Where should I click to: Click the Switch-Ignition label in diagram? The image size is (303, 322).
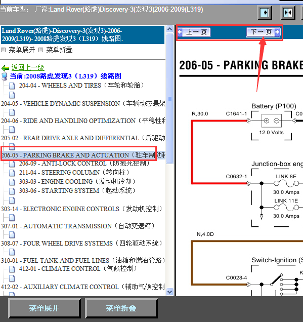(x=277, y=260)
